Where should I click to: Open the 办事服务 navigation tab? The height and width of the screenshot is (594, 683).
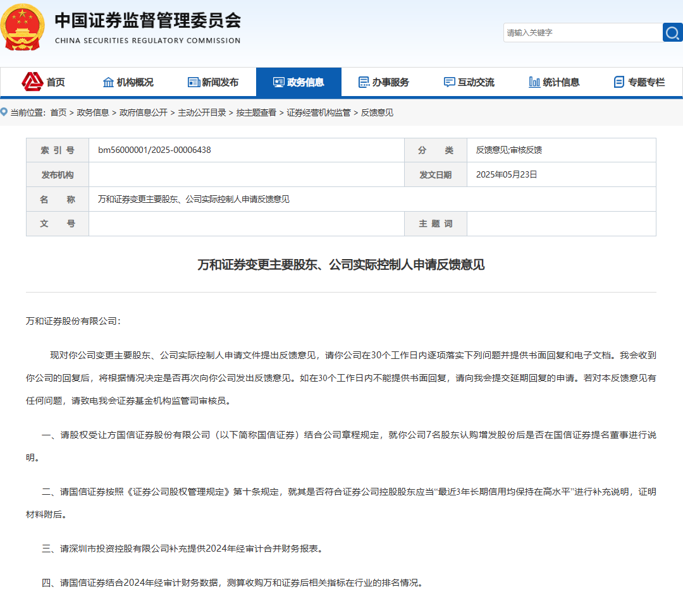[x=384, y=82]
